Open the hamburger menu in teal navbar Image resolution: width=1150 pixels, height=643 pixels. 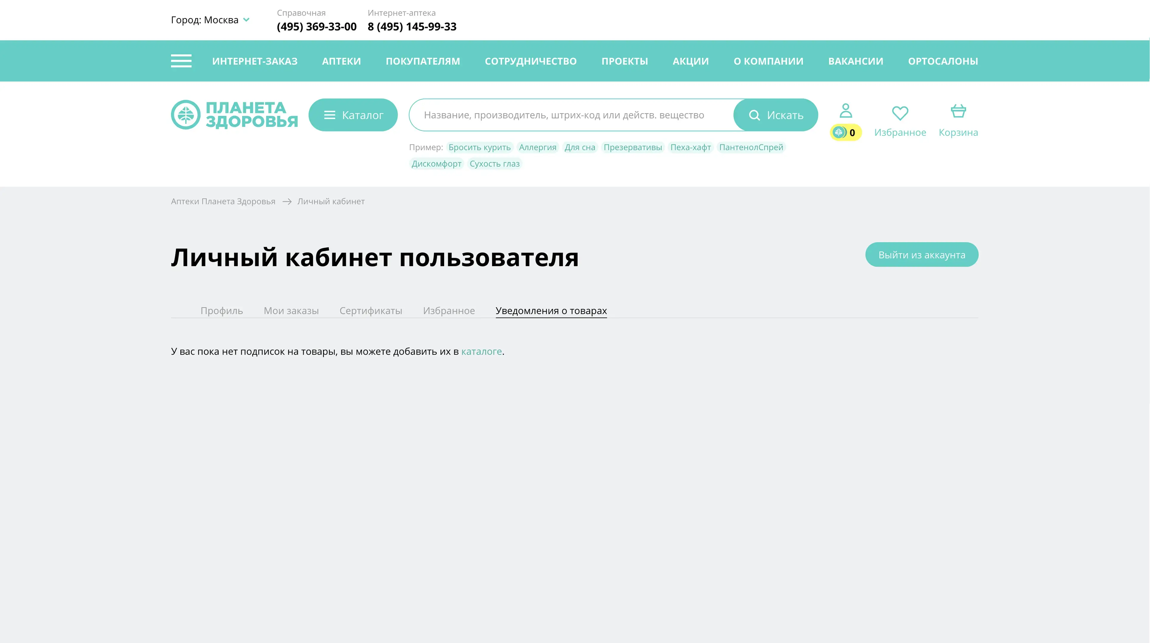(181, 61)
